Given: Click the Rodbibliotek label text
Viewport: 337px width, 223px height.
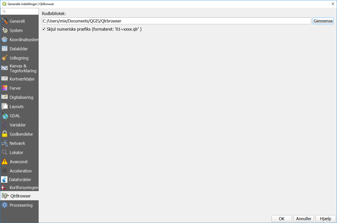Looking at the screenshot, I should 54,14.
